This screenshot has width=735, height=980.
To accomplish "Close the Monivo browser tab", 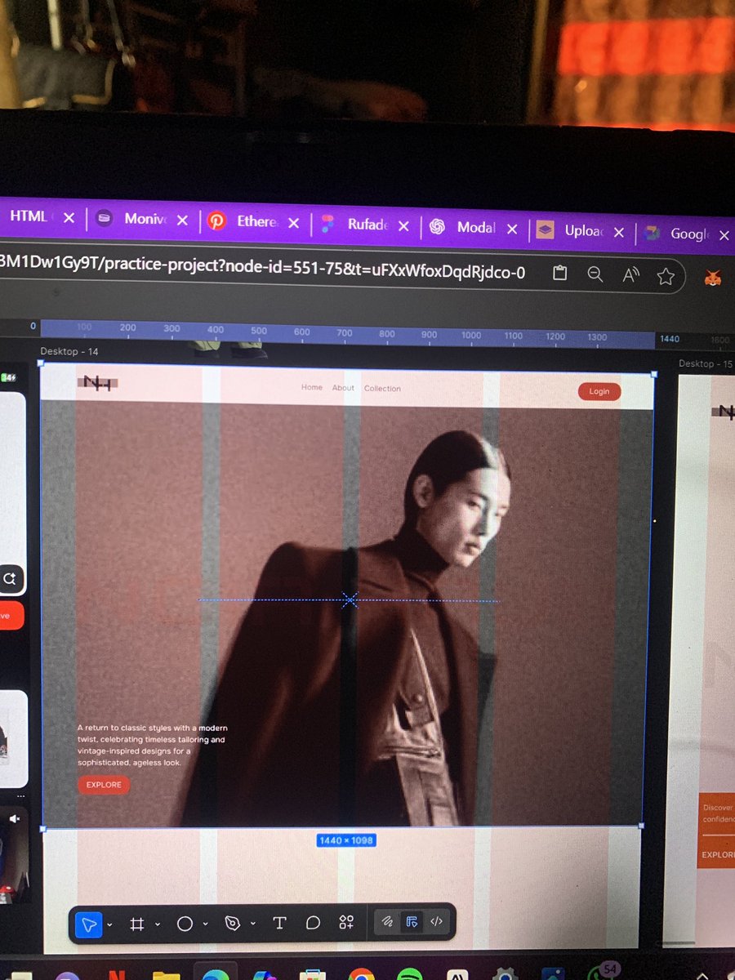I will coord(182,220).
